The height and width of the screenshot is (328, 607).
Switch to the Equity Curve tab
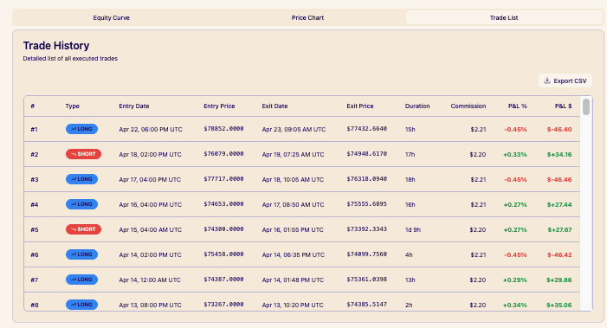pos(111,18)
